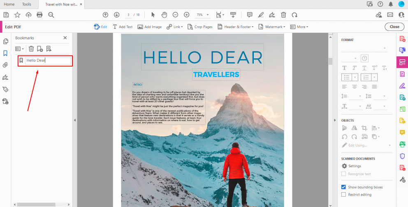This screenshot has height=207, width=408.
Task: Click the Hello Dear bookmark name field
Action: (48, 60)
